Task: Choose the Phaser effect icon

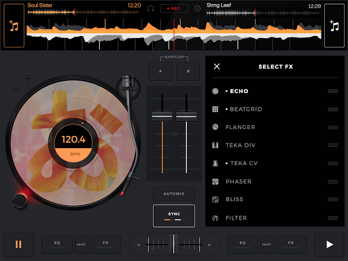Action: [x=215, y=181]
